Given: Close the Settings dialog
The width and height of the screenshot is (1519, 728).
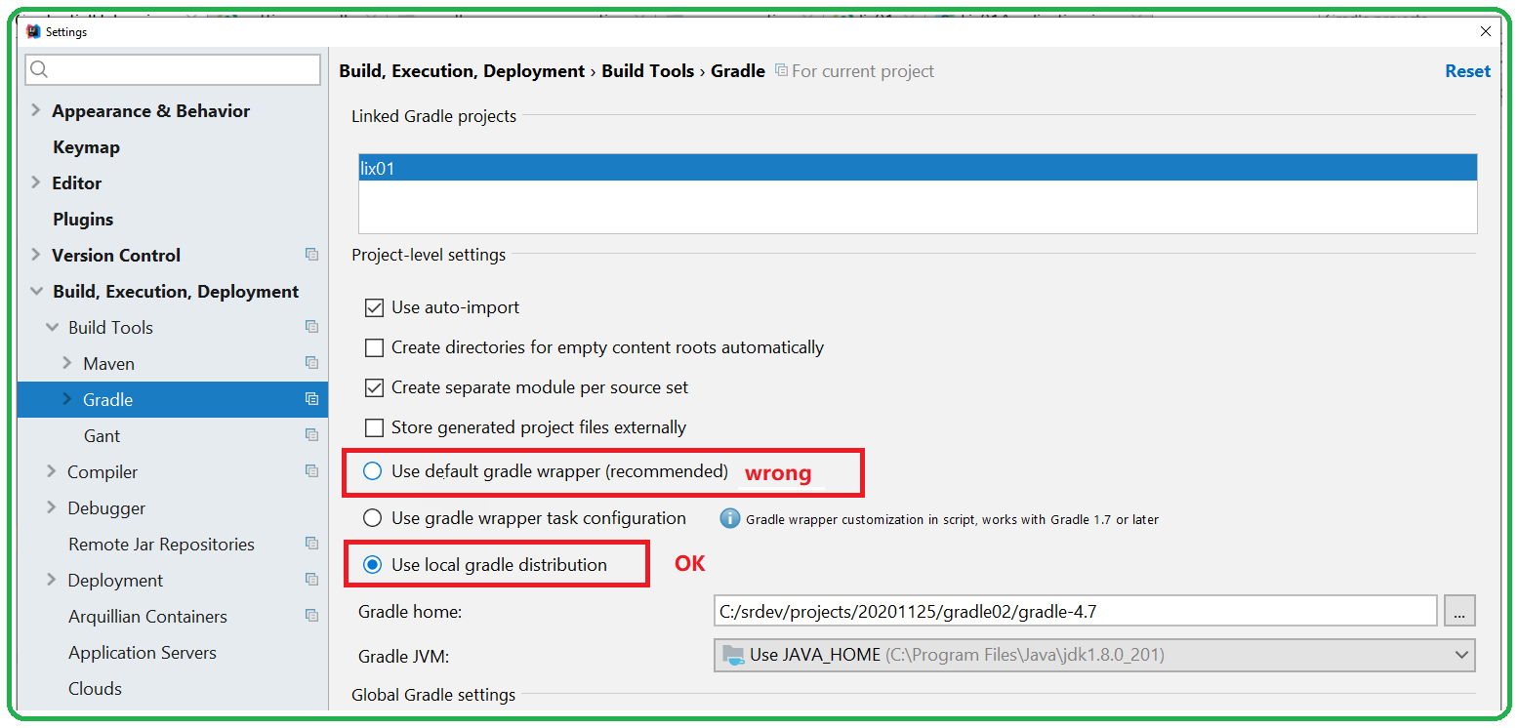Looking at the screenshot, I should pyautogui.click(x=1486, y=32).
